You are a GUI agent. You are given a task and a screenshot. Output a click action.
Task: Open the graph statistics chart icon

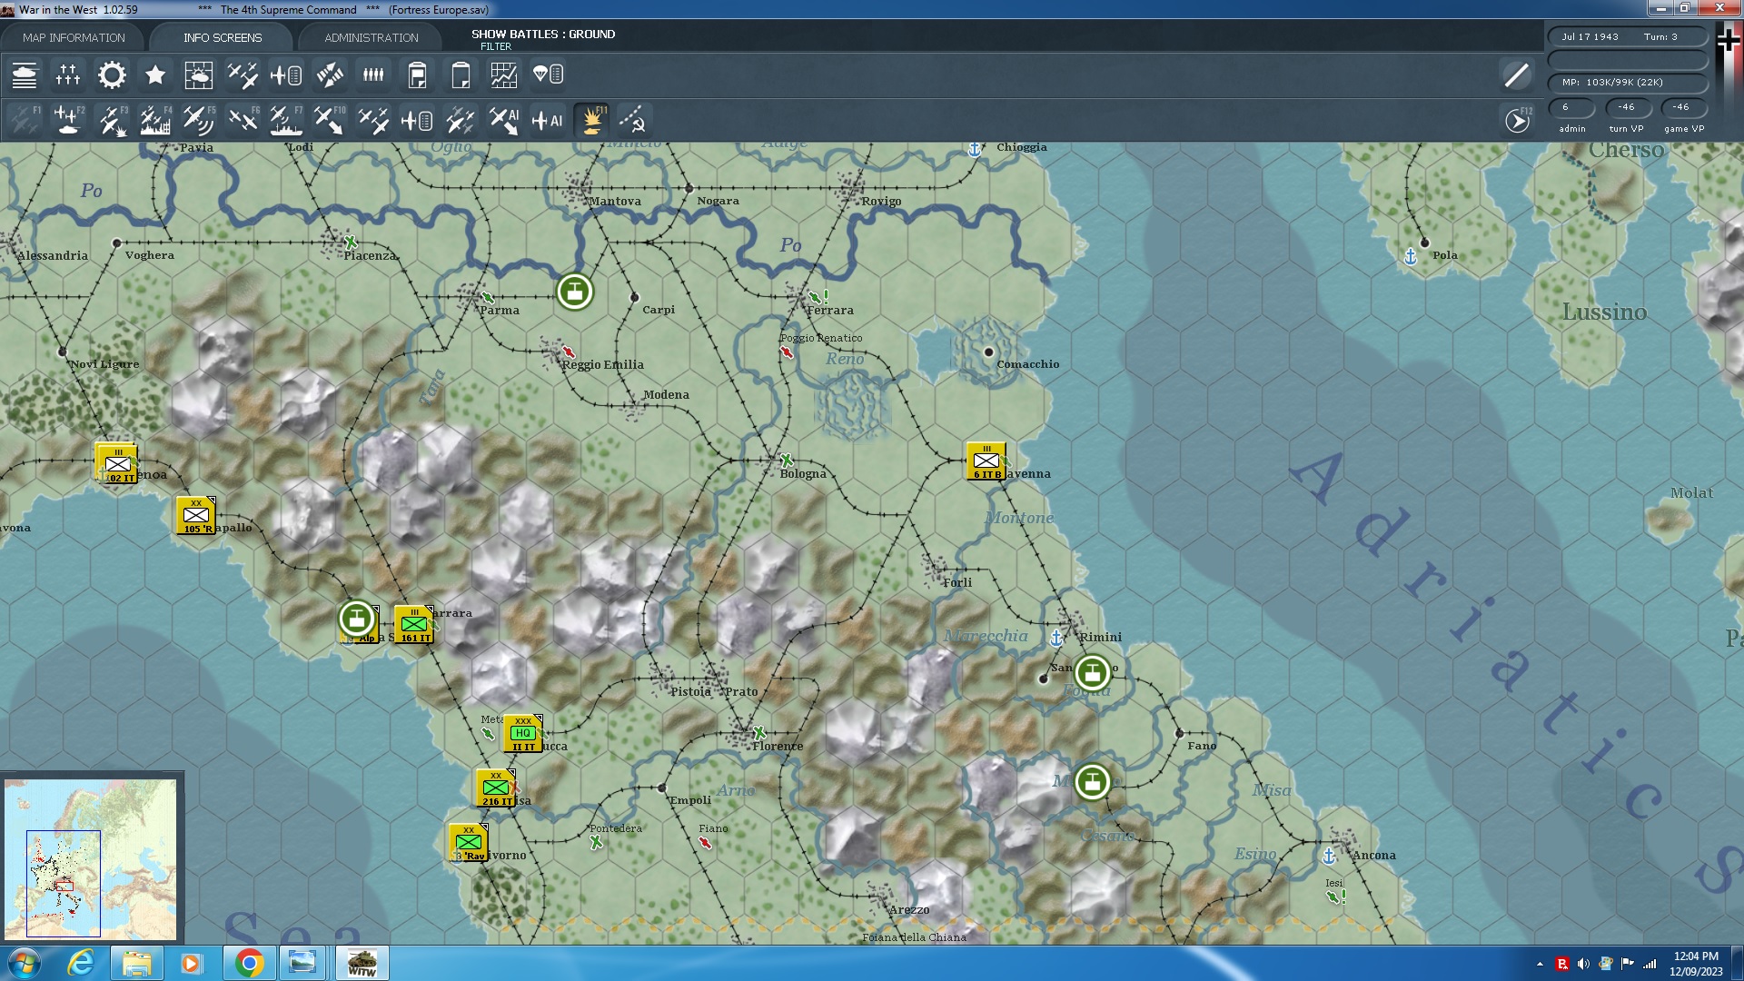[504, 74]
